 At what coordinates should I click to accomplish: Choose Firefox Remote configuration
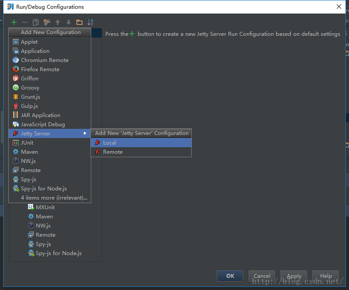point(50,69)
